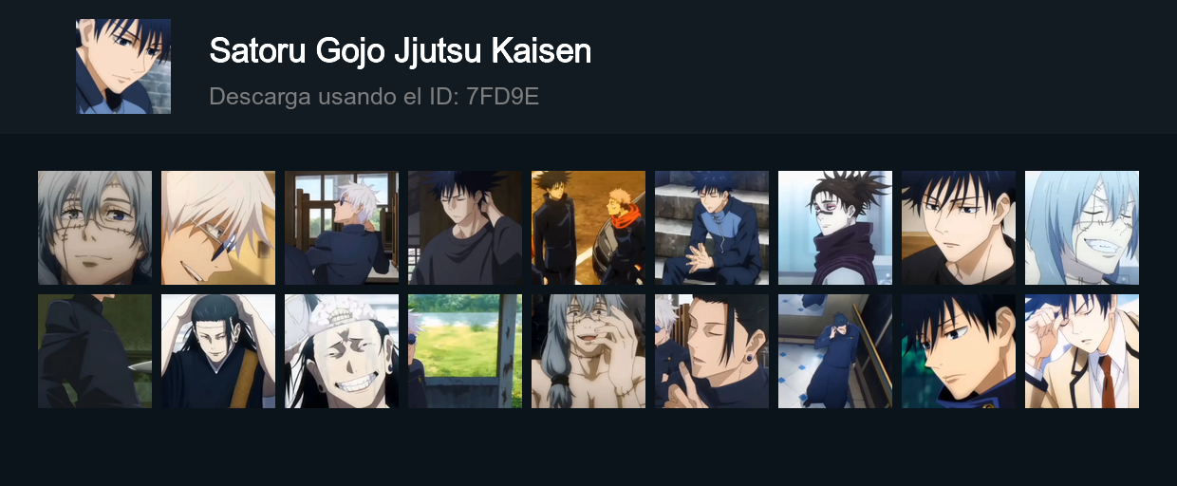The image size is (1177, 486).
Task: Choose sticker of white-haired man looking out window
Action: [342, 228]
